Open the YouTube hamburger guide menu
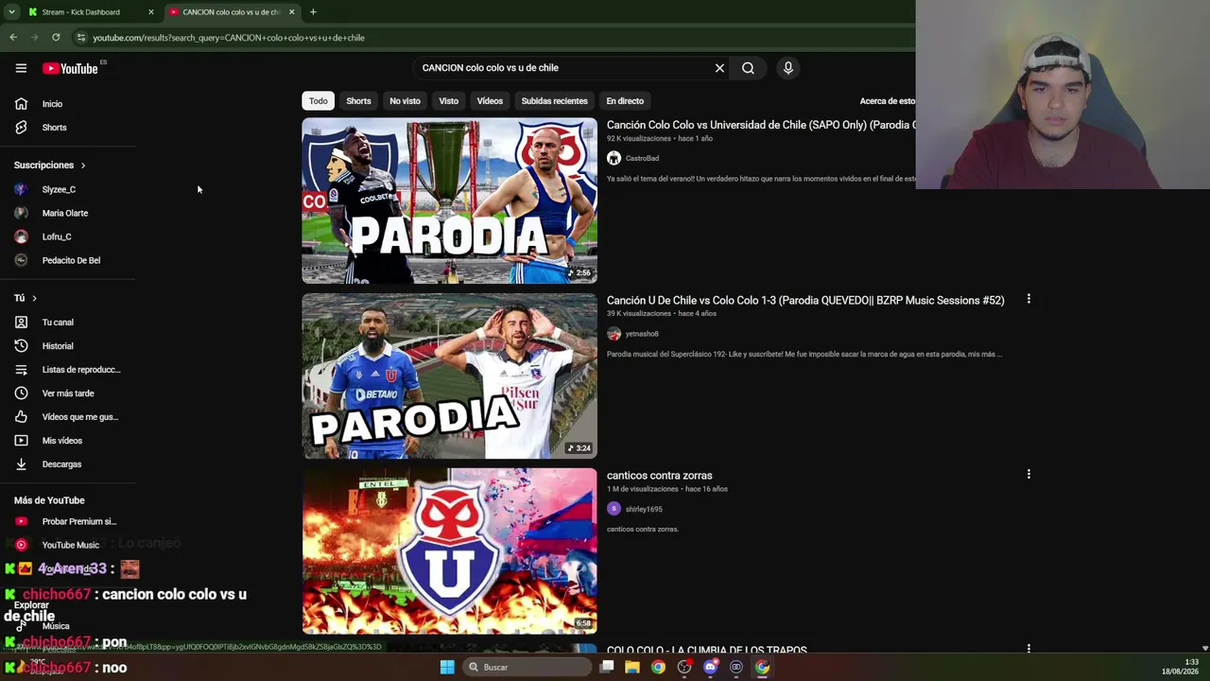 (21, 68)
